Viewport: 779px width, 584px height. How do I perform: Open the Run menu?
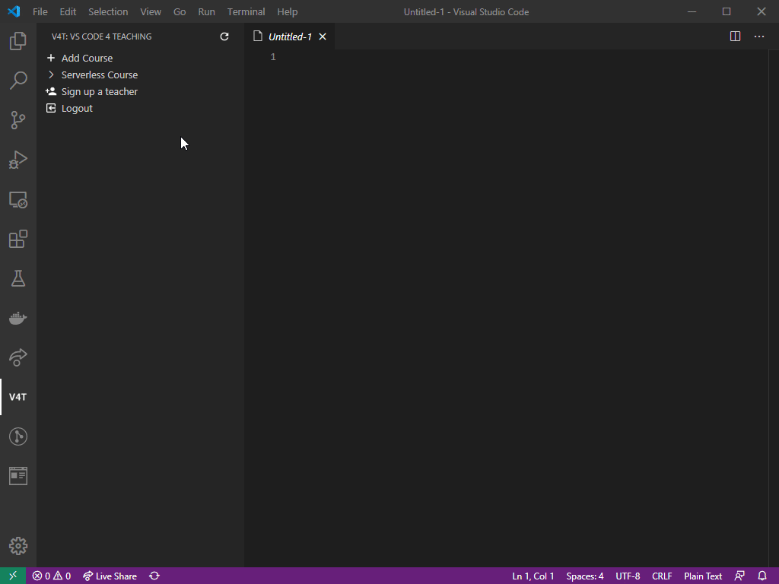(x=207, y=11)
